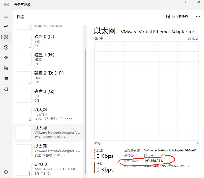Select the 以太网 4 network entry
204x178 pixels.
pos(48,114)
